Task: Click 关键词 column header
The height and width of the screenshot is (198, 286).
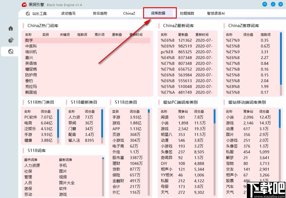Action: [65, 35]
